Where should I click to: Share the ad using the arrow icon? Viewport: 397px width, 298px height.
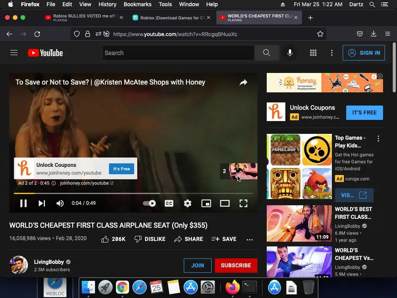pyautogui.click(x=243, y=82)
